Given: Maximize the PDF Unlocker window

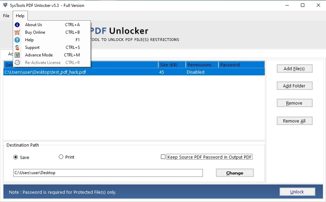Looking at the screenshot, I should tap(303, 5).
